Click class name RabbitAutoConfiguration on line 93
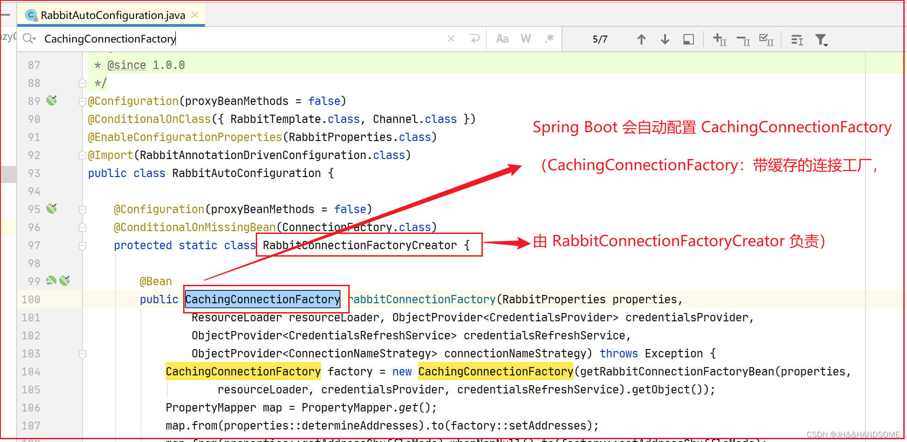The width and height of the screenshot is (907, 442). (x=247, y=173)
